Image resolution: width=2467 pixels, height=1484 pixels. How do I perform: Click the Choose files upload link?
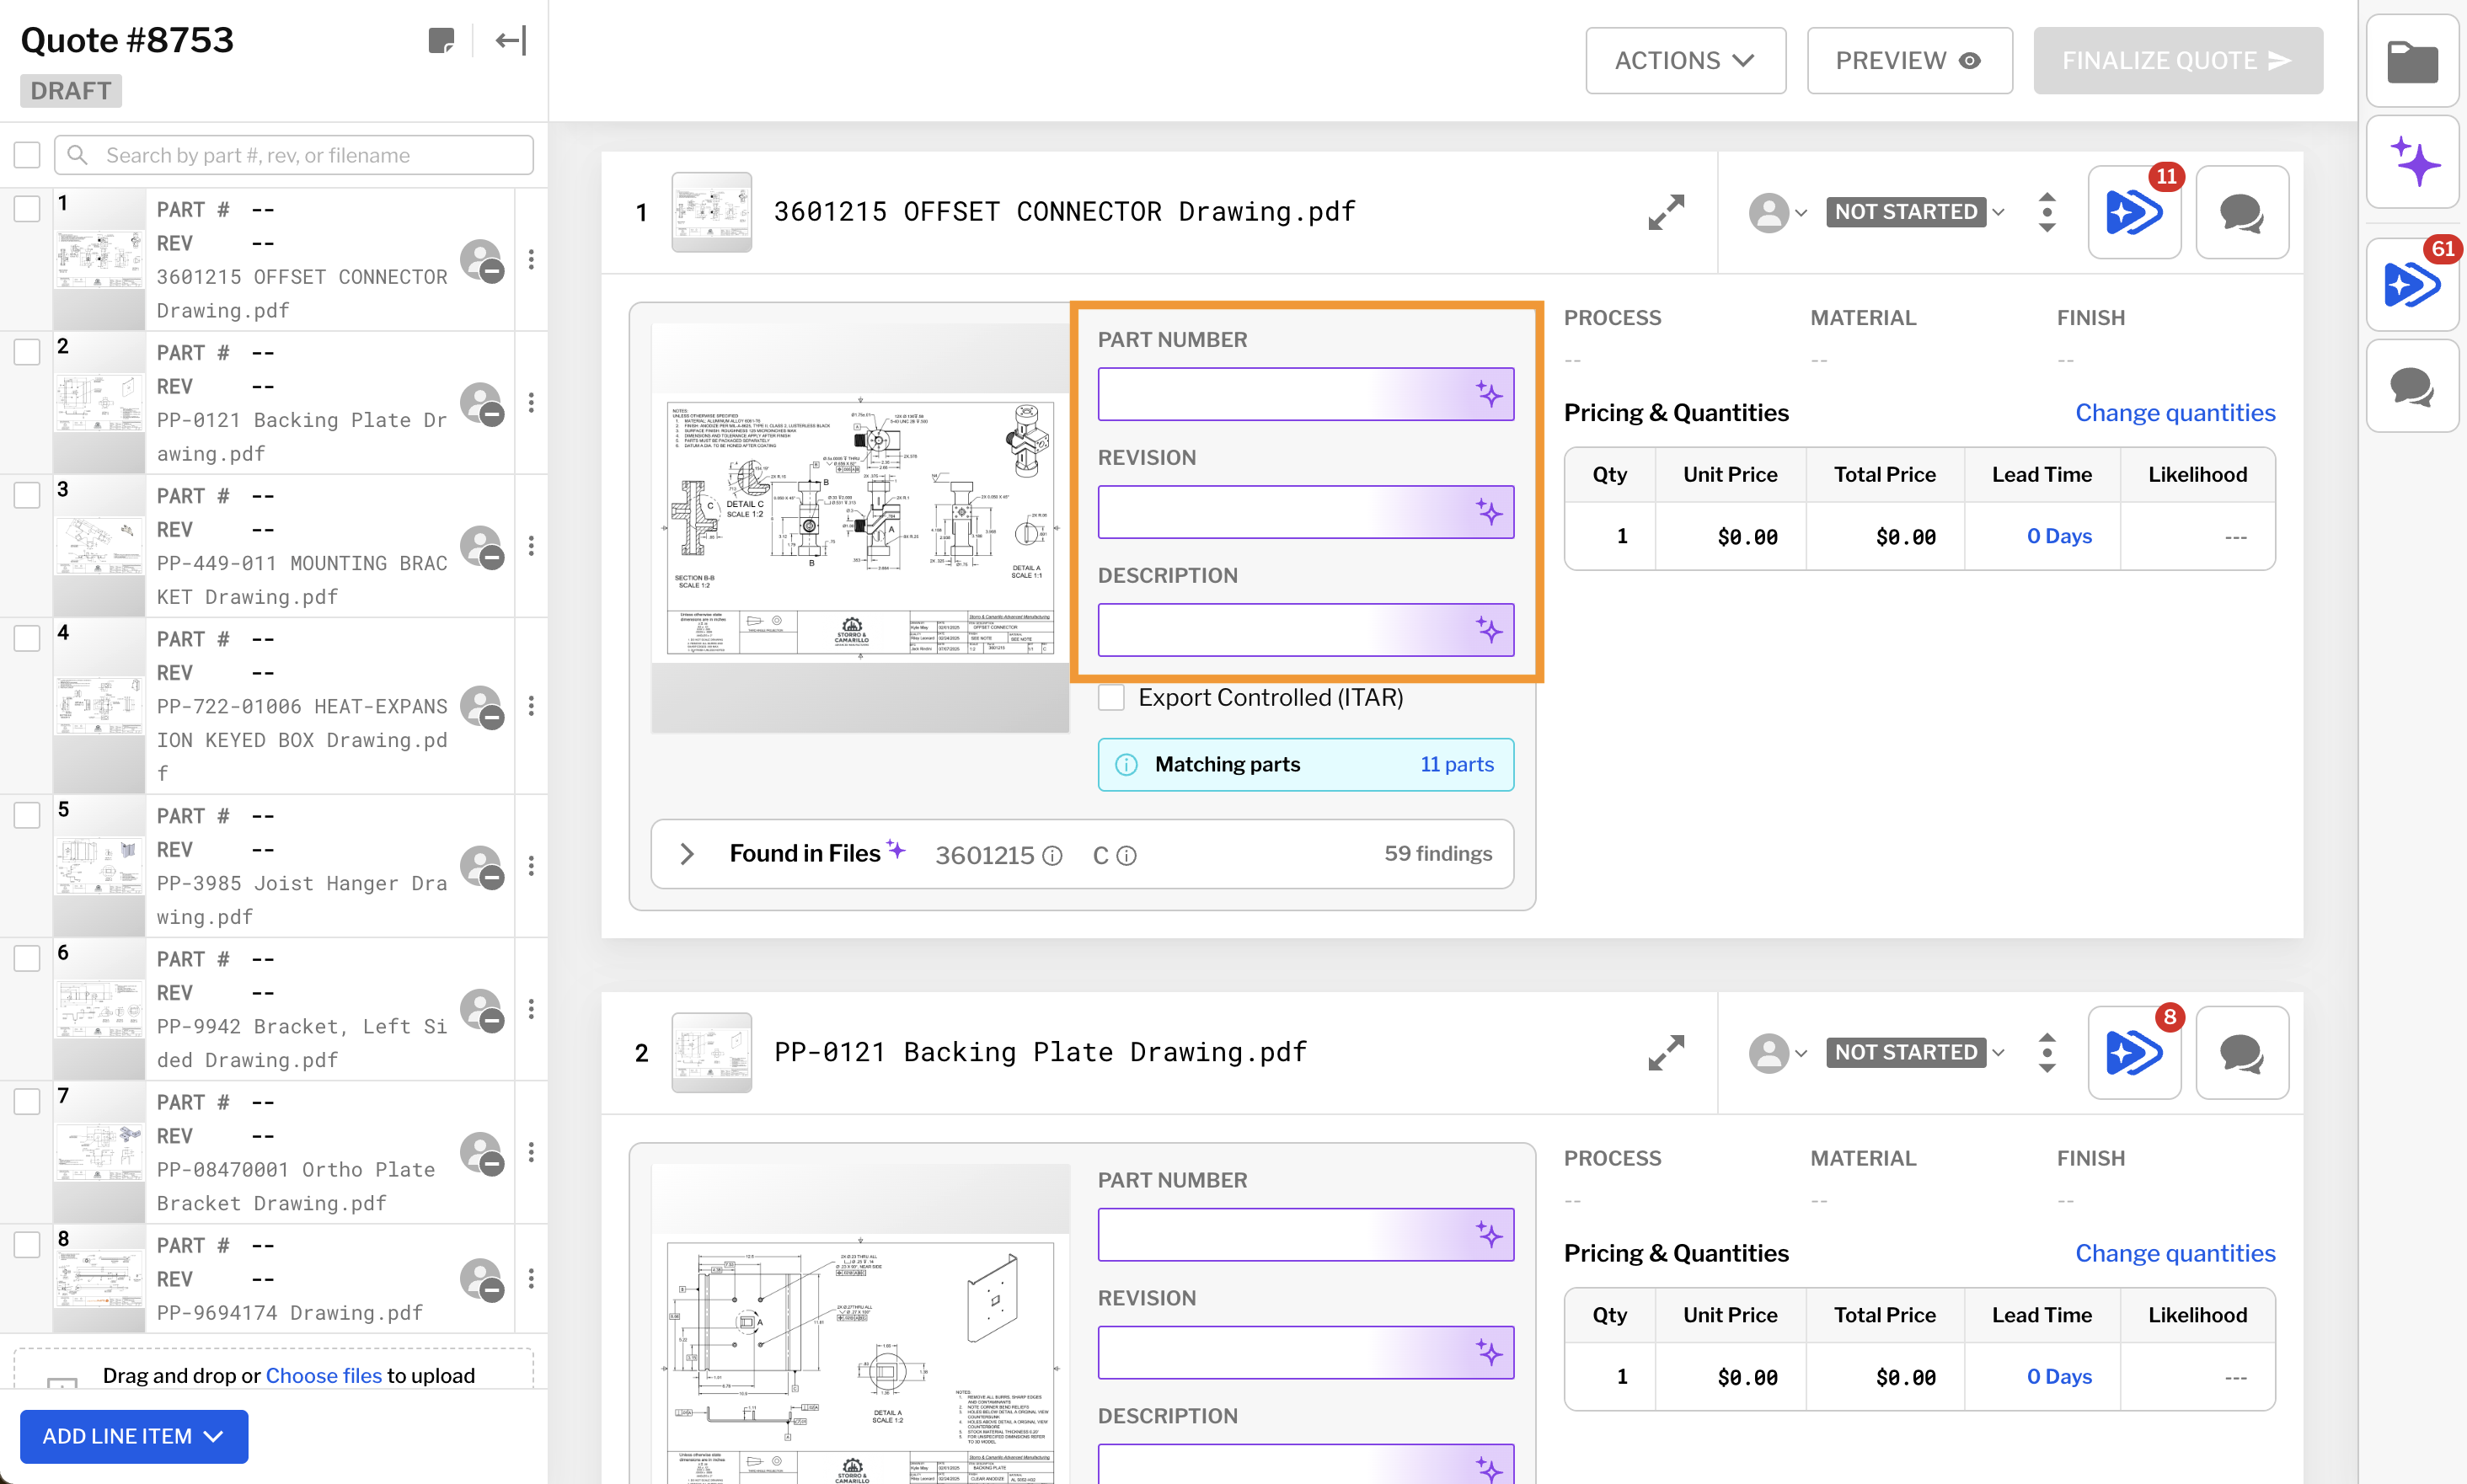tap(324, 1375)
